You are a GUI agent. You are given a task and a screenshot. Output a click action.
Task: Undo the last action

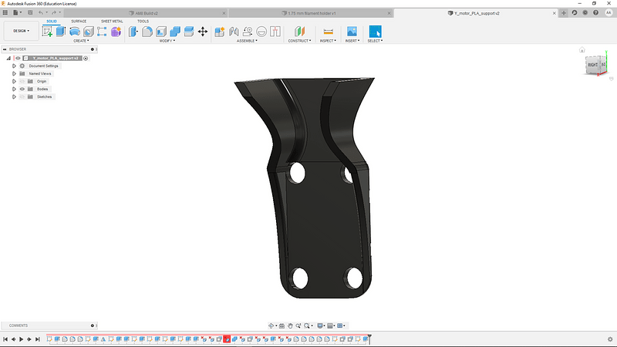pyautogui.click(x=41, y=12)
